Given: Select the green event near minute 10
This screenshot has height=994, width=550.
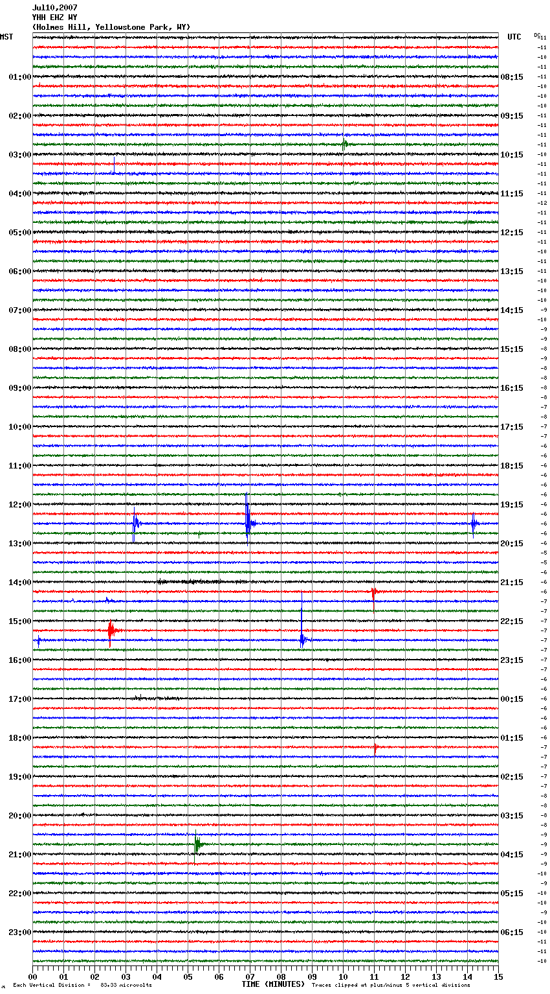Looking at the screenshot, I should click(x=344, y=144).
